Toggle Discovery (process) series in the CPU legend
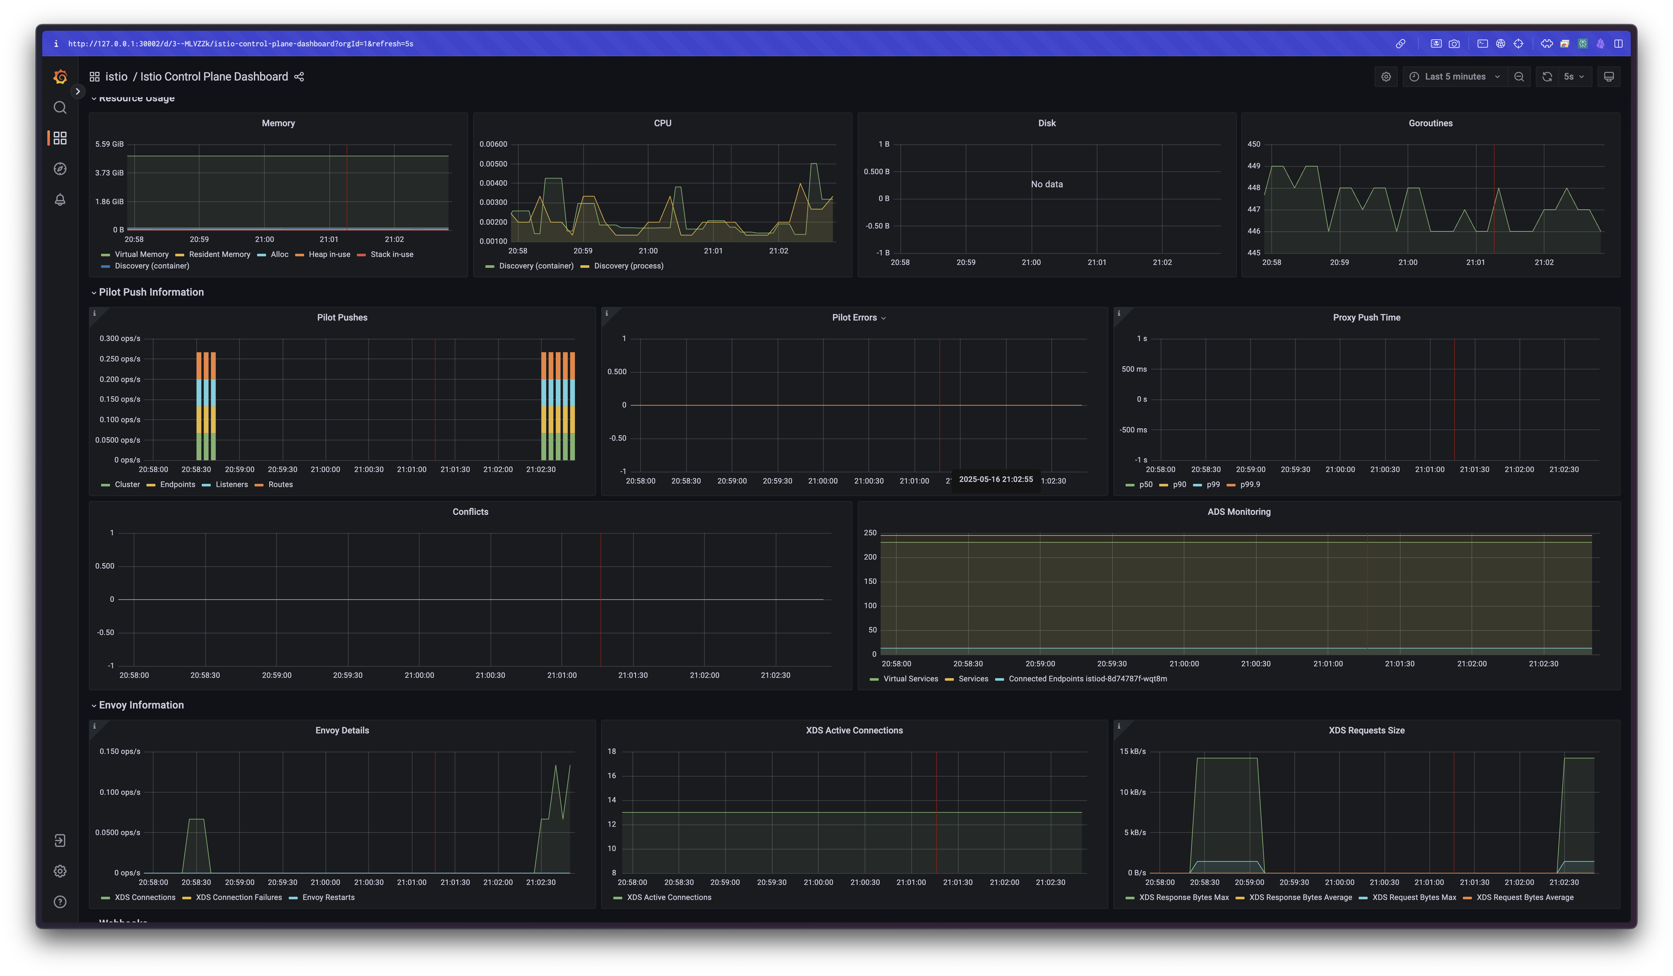The width and height of the screenshot is (1673, 976). point(629,266)
